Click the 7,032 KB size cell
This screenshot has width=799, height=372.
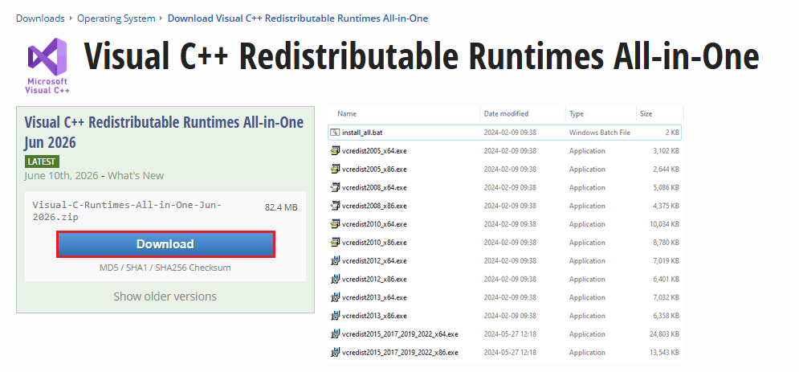pos(666,297)
